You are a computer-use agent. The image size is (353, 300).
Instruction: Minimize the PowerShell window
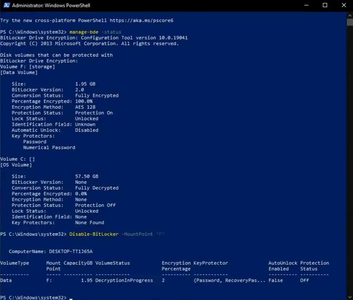pos(306,5)
